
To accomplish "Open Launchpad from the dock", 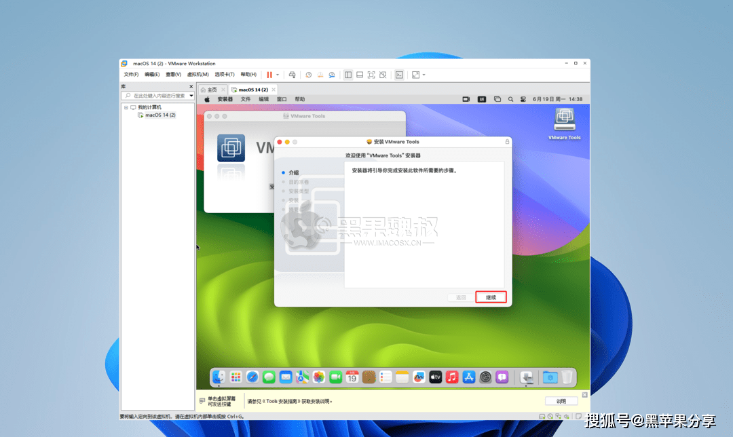I will (236, 377).
